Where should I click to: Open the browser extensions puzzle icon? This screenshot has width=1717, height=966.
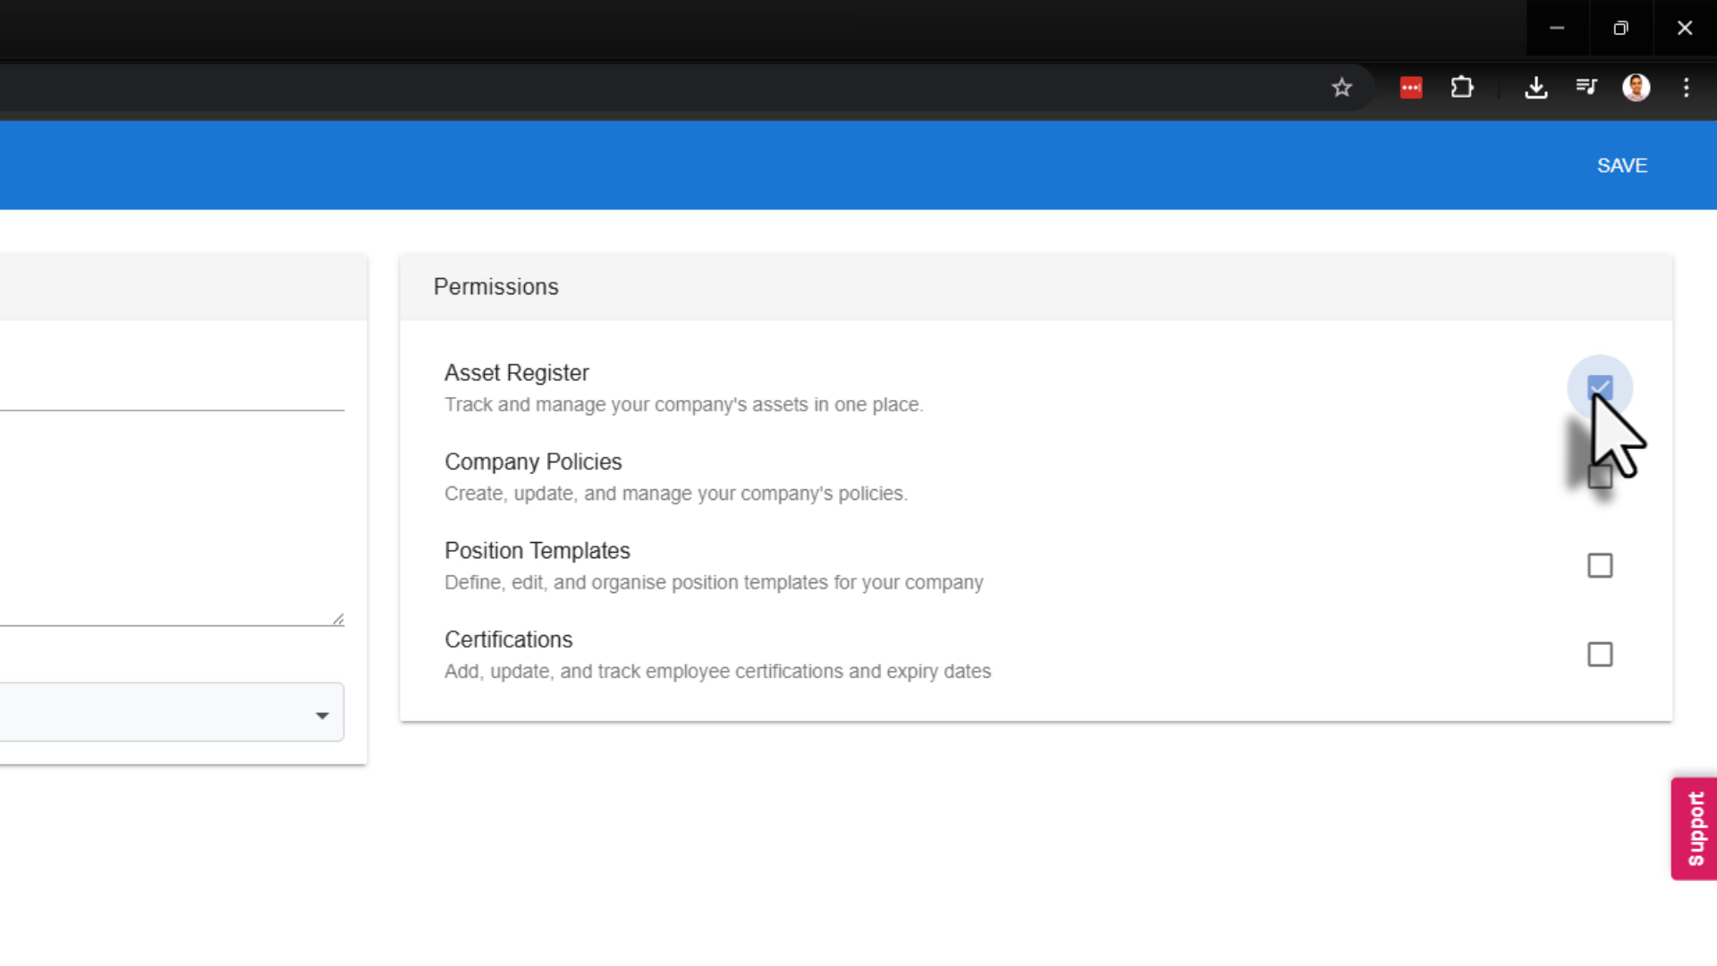tap(1462, 88)
